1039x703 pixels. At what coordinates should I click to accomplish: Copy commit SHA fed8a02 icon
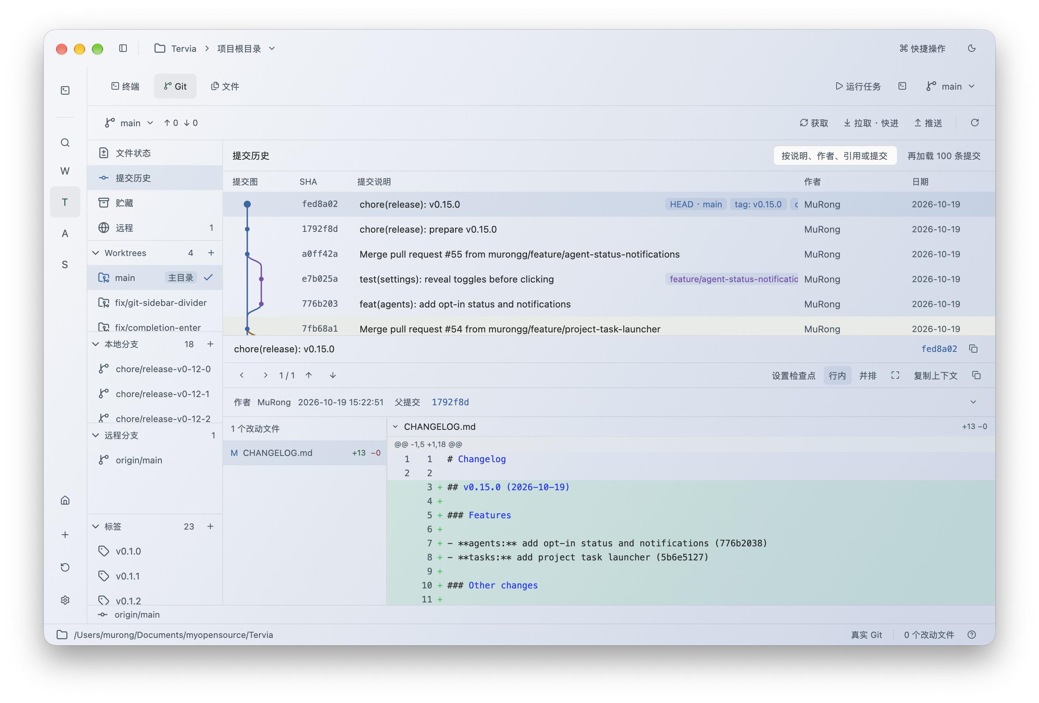click(x=973, y=349)
